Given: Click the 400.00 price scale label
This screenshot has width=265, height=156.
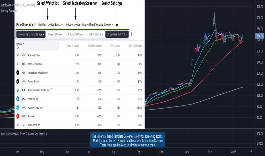Looking at the screenshot, I should click(260, 18).
